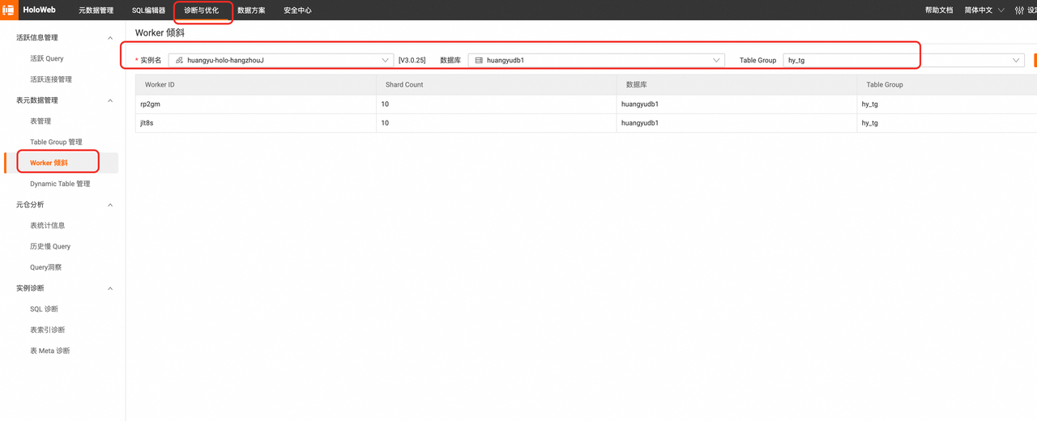Click hy_tg in the rp2gm row

point(870,104)
